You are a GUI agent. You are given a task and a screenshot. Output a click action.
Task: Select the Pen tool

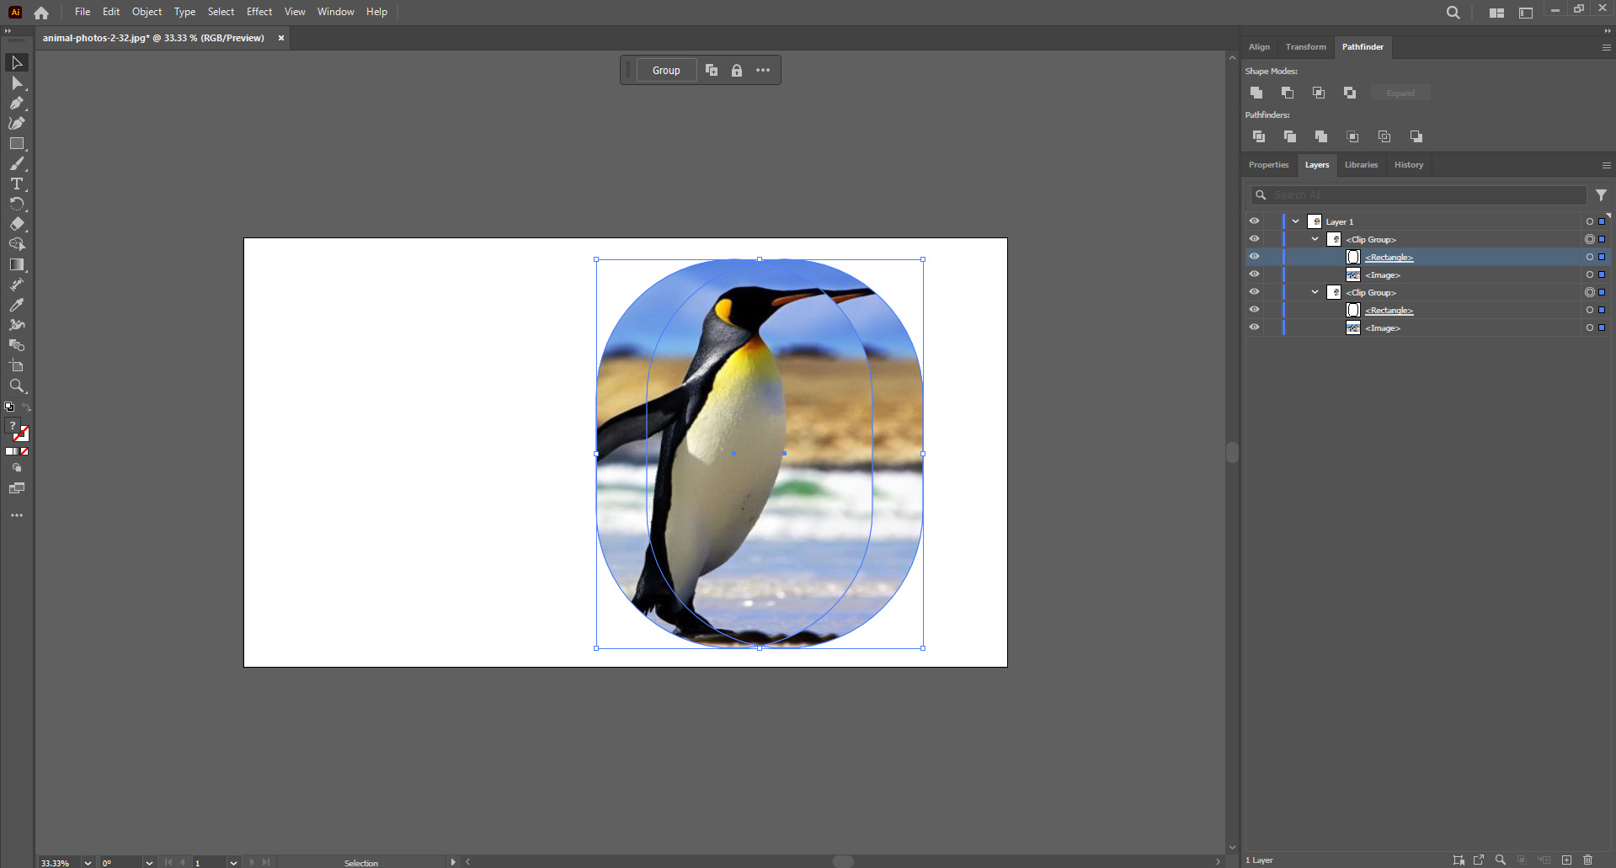click(17, 103)
